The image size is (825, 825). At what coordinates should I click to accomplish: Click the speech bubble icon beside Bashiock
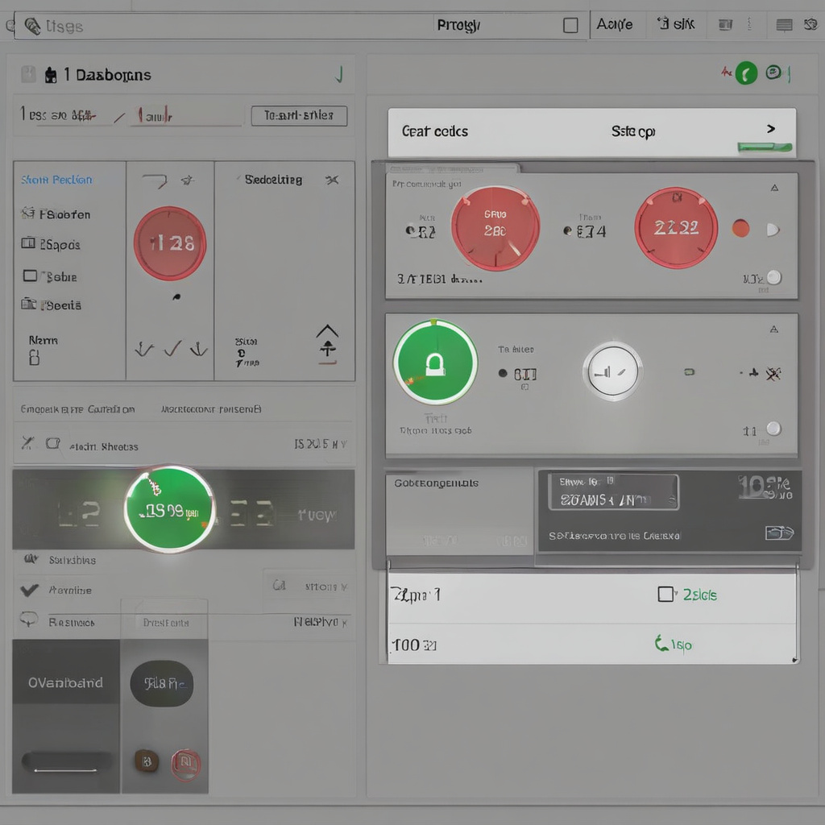(x=29, y=620)
